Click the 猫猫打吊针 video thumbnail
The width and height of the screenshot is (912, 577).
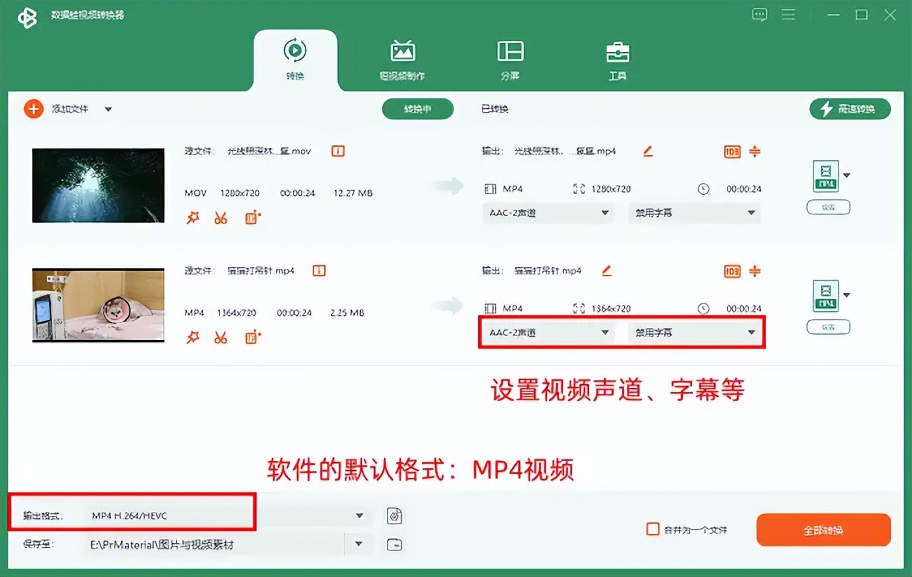point(98,304)
